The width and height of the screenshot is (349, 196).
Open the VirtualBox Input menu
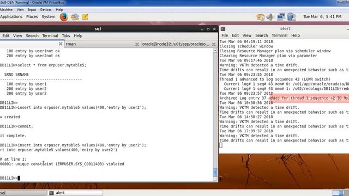(32, 10)
